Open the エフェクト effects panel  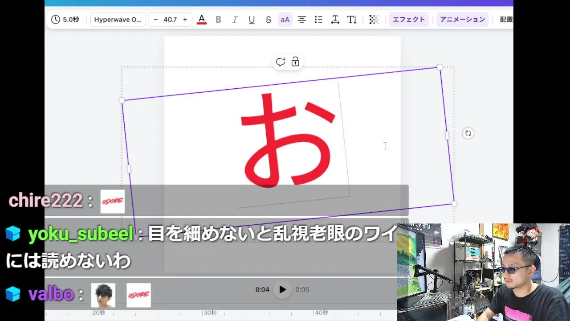(x=409, y=20)
